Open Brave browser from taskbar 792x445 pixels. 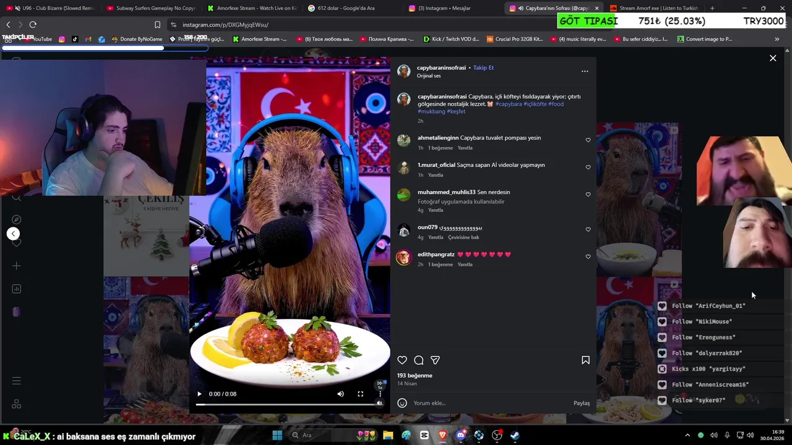click(442, 435)
